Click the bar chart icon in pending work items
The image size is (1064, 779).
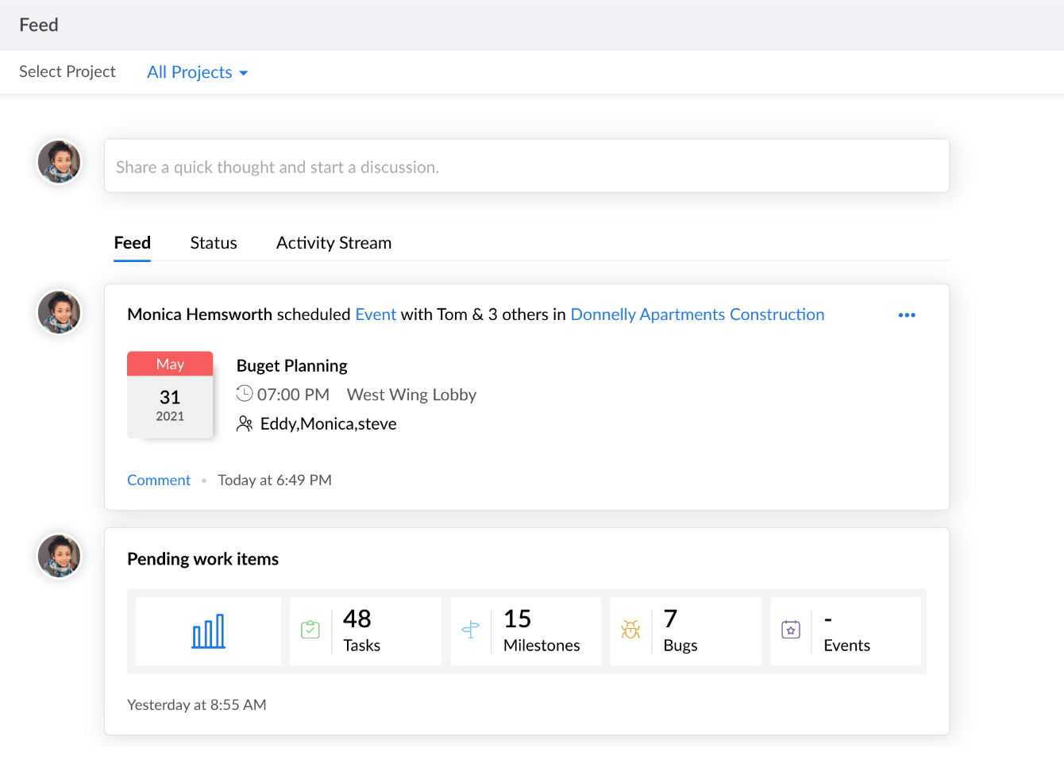[x=208, y=630]
